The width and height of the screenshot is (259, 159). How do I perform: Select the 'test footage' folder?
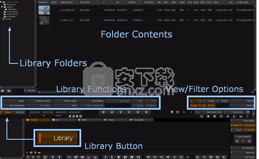coord(11,16)
